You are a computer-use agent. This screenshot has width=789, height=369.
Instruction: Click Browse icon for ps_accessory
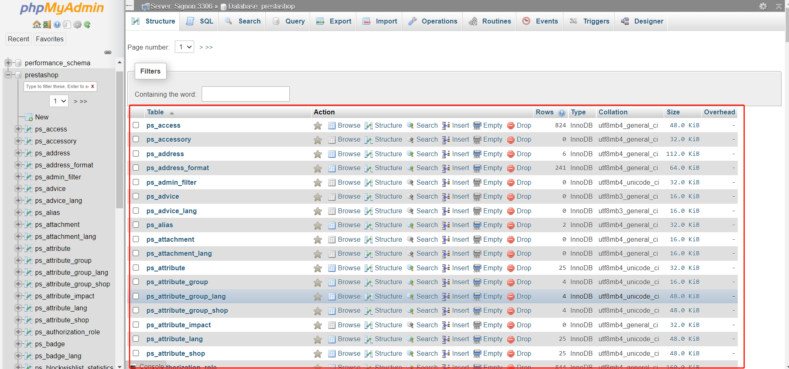331,140
